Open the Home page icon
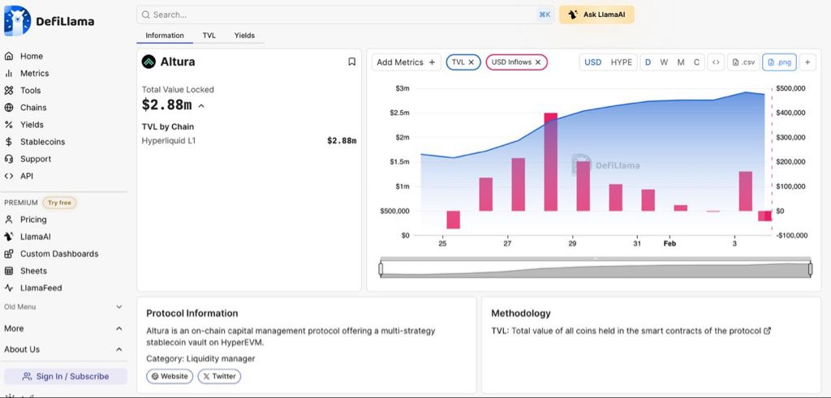 (x=8, y=56)
